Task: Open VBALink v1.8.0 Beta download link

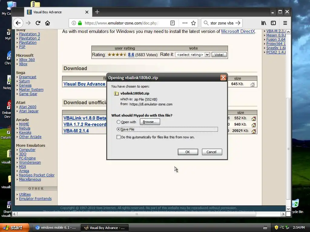Action: pos(85,118)
